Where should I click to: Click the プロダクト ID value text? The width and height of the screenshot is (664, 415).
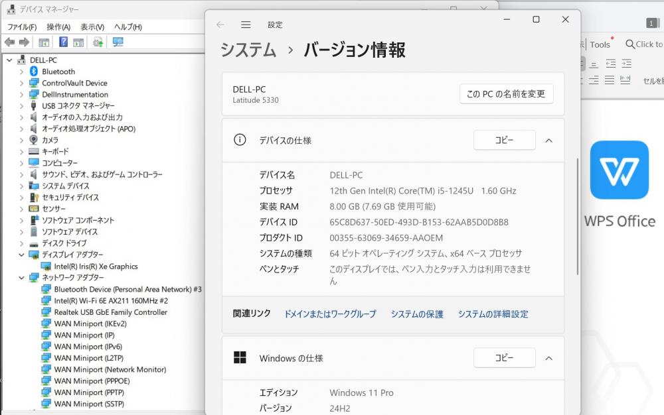point(386,238)
